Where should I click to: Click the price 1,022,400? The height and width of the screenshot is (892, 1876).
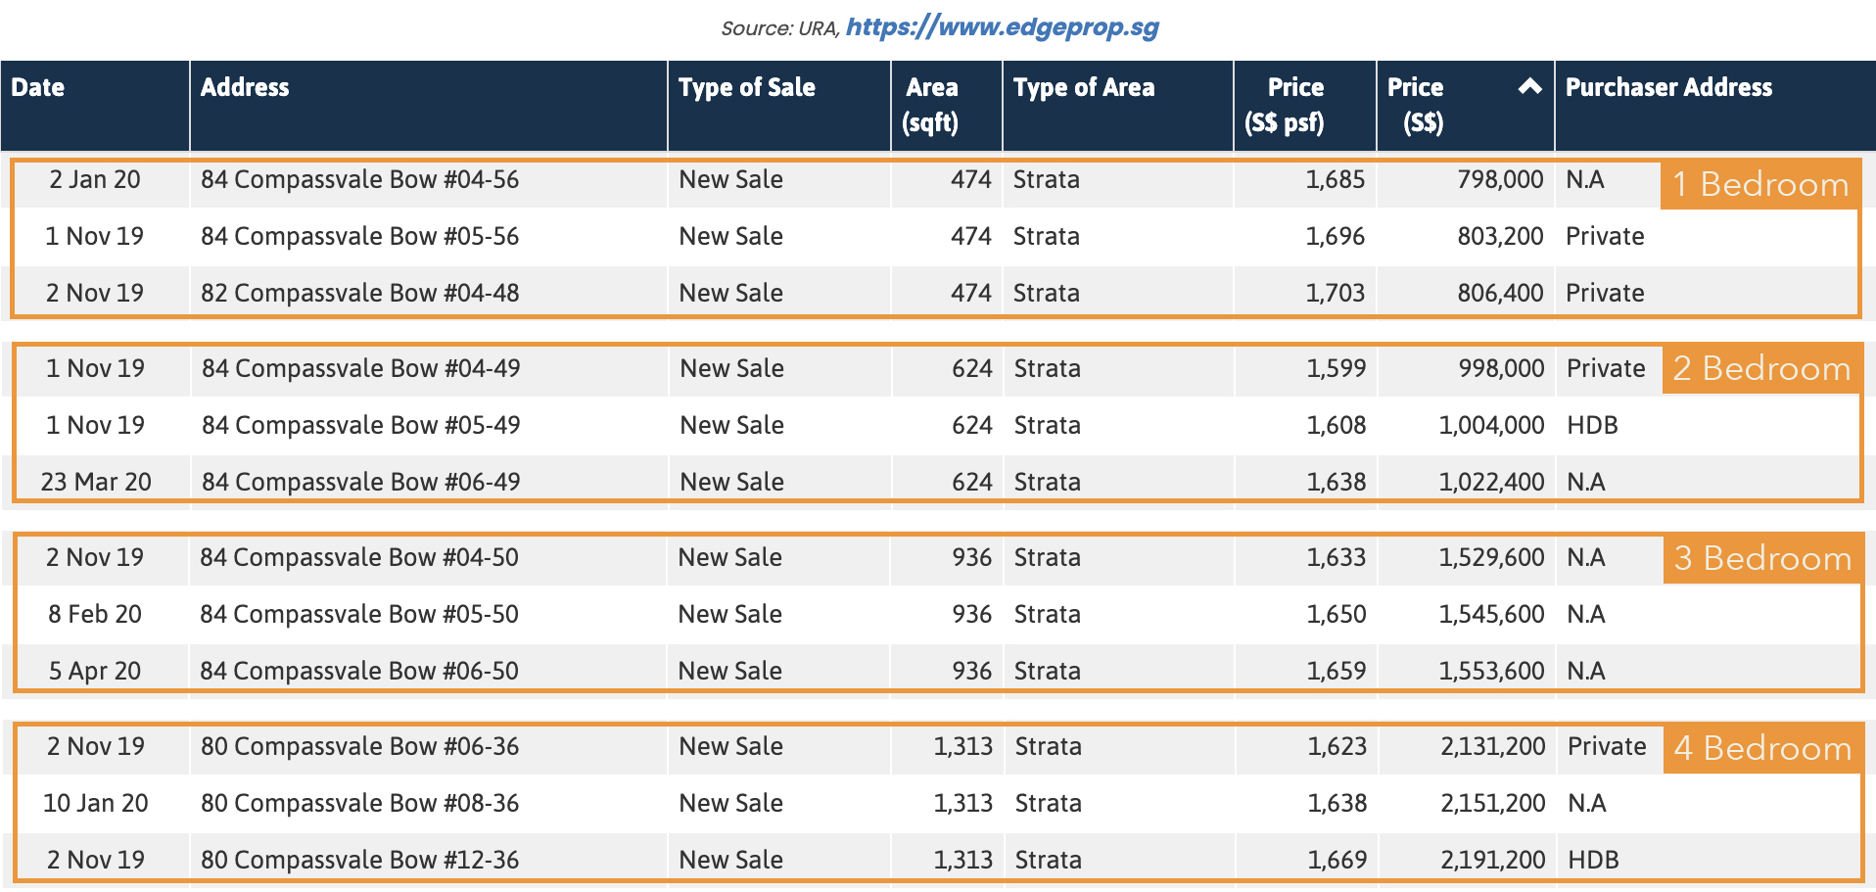1491,483
